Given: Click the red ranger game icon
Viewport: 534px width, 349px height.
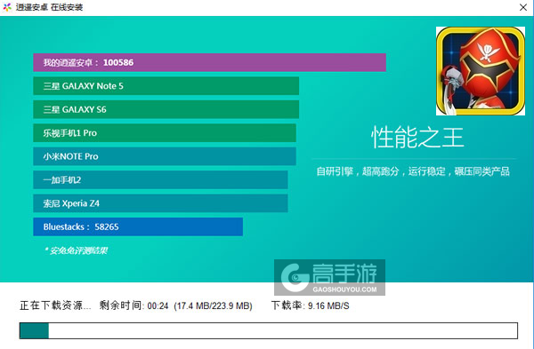Looking at the screenshot, I should click(481, 71).
